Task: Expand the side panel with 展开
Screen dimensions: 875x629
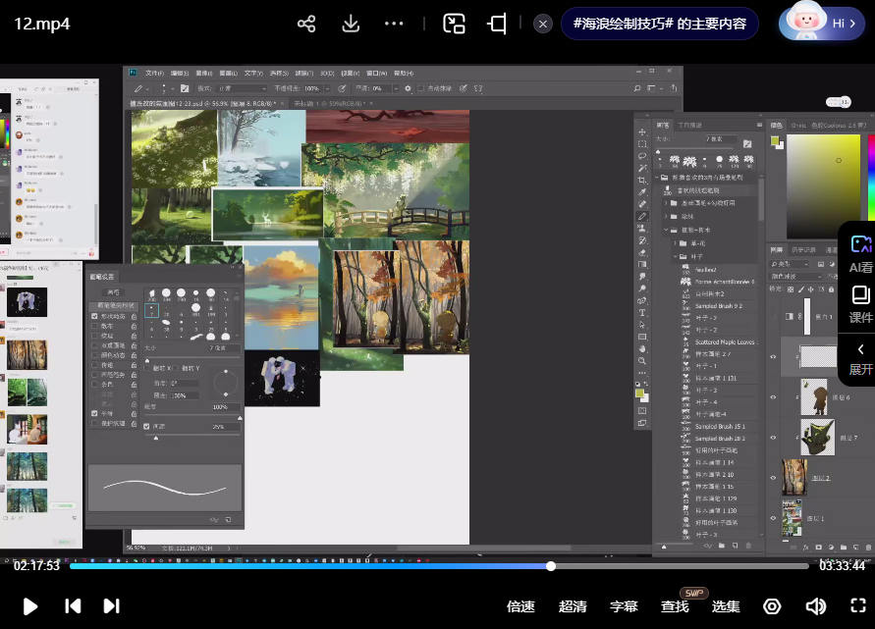Action: click(x=860, y=358)
